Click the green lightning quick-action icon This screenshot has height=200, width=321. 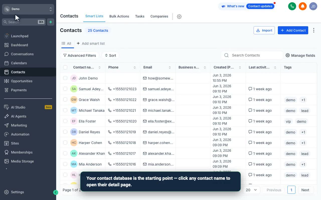pos(51,22)
